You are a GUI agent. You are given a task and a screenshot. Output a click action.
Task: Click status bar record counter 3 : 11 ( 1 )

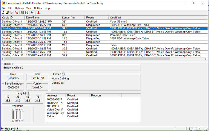click(194, 129)
